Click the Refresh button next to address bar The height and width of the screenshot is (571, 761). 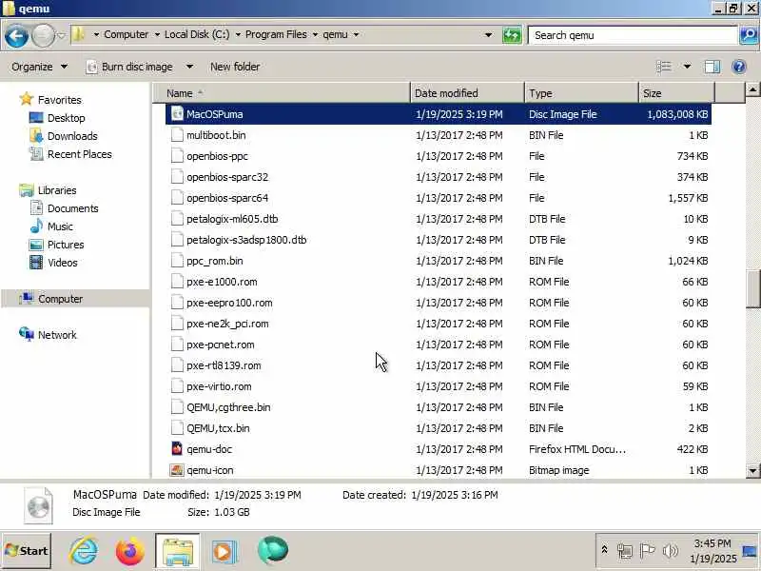[512, 35]
